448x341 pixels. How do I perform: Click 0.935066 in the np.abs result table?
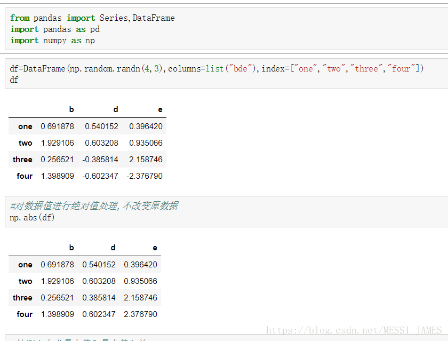(140, 281)
